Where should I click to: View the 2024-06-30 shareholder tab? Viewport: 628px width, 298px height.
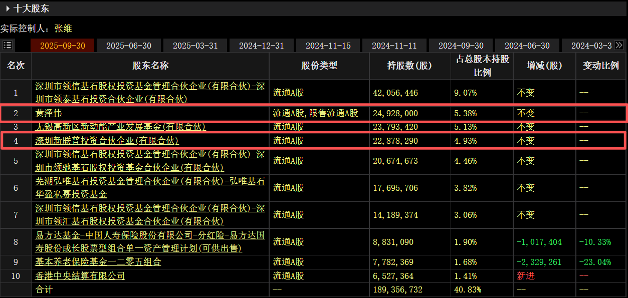click(527, 46)
